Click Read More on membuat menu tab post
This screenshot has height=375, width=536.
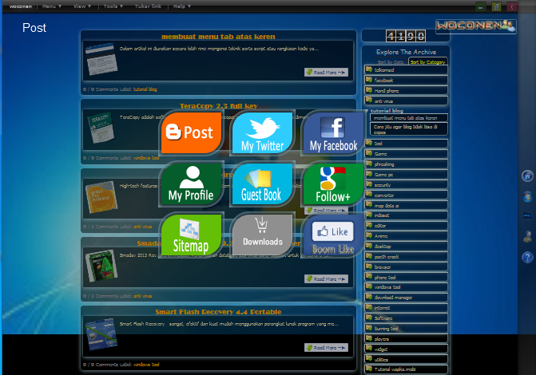coord(326,73)
